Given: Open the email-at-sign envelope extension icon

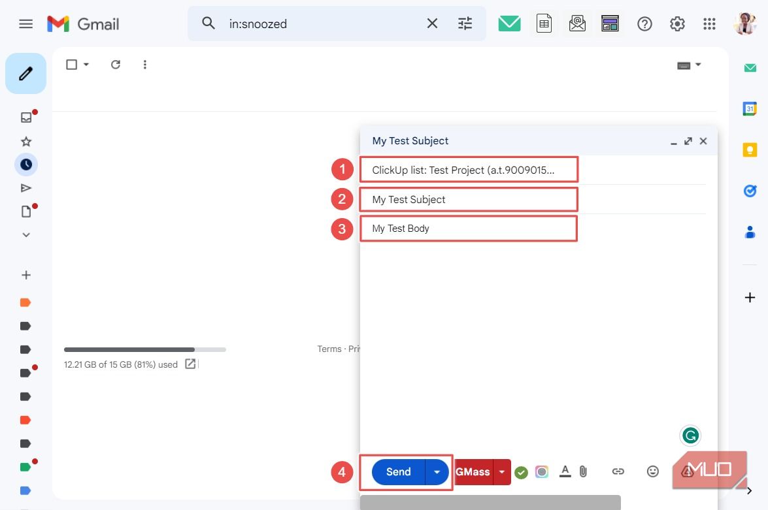Looking at the screenshot, I should (x=577, y=23).
